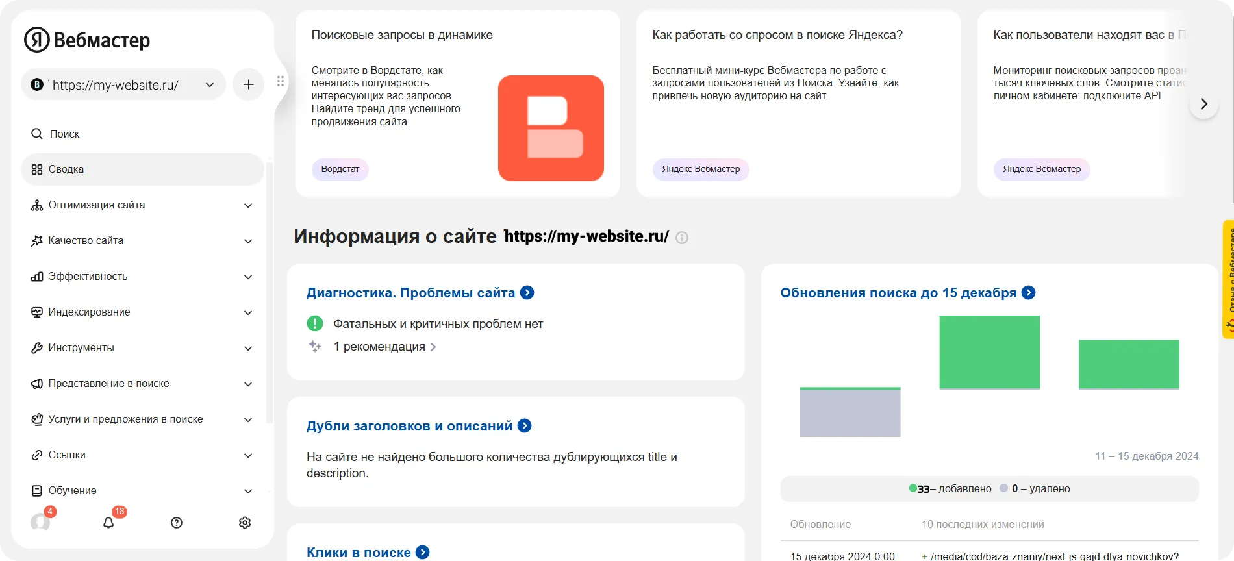Click the Оптимизация сайта structure icon
This screenshot has height=561, width=1234.
click(x=37, y=205)
